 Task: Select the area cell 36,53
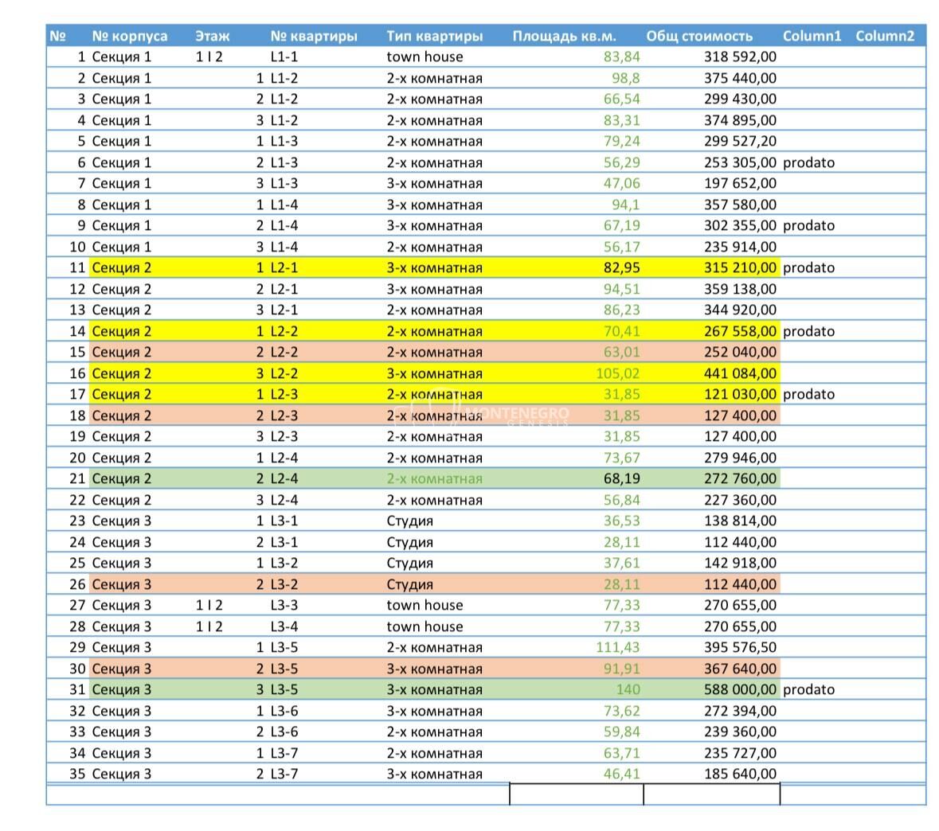tap(621, 521)
